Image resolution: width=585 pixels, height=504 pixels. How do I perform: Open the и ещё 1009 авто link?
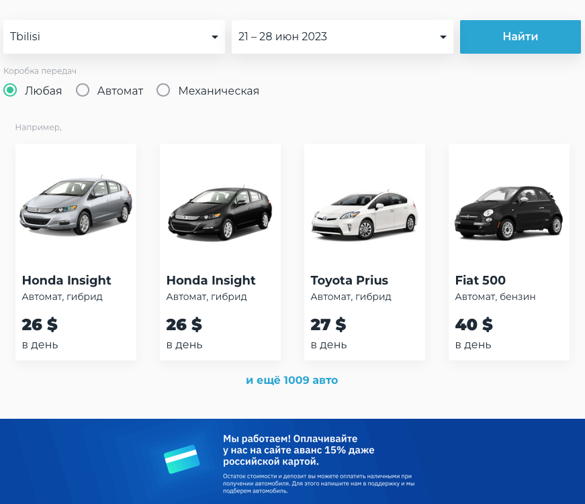292,381
